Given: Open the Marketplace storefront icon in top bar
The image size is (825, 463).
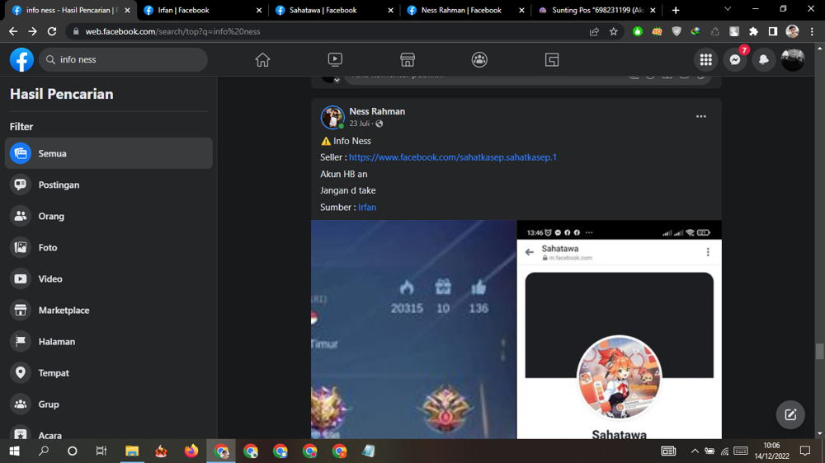Looking at the screenshot, I should point(408,60).
